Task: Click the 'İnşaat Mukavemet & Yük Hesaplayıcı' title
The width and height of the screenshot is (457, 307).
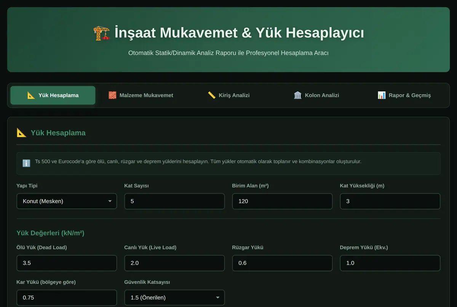Action: (239, 33)
